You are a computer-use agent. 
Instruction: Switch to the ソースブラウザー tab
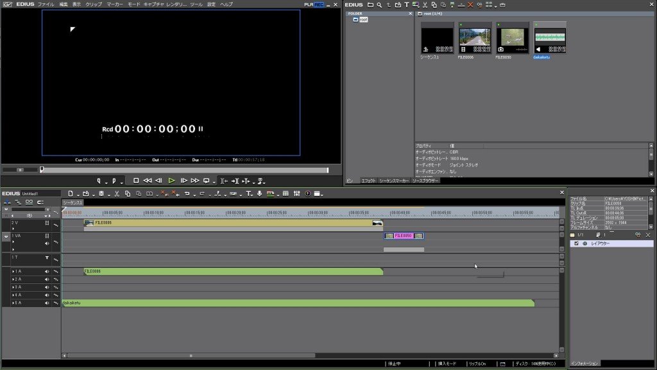coord(425,181)
